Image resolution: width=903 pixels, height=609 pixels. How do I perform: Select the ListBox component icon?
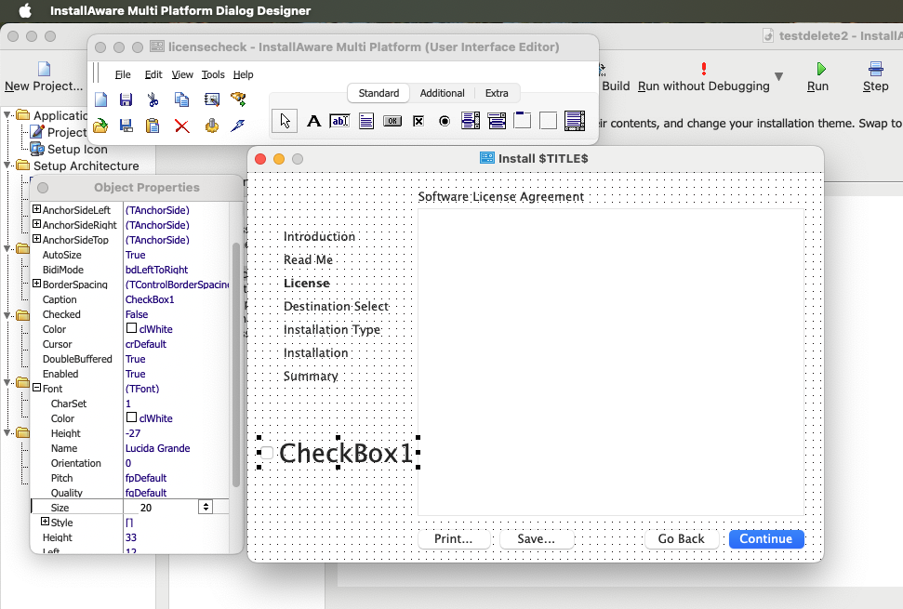coord(471,121)
